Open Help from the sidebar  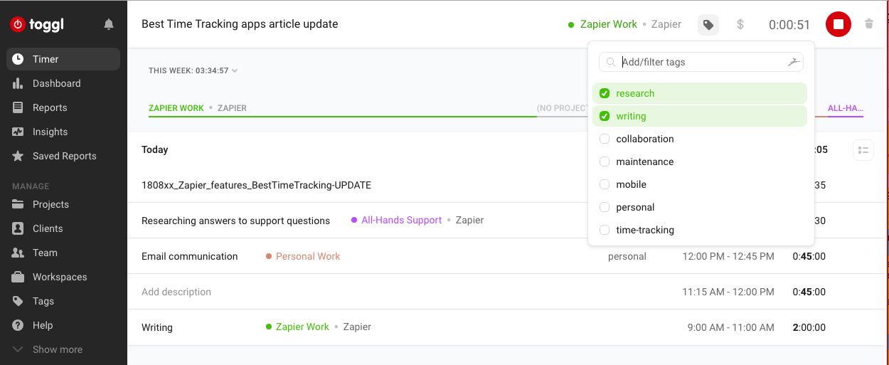[43, 325]
